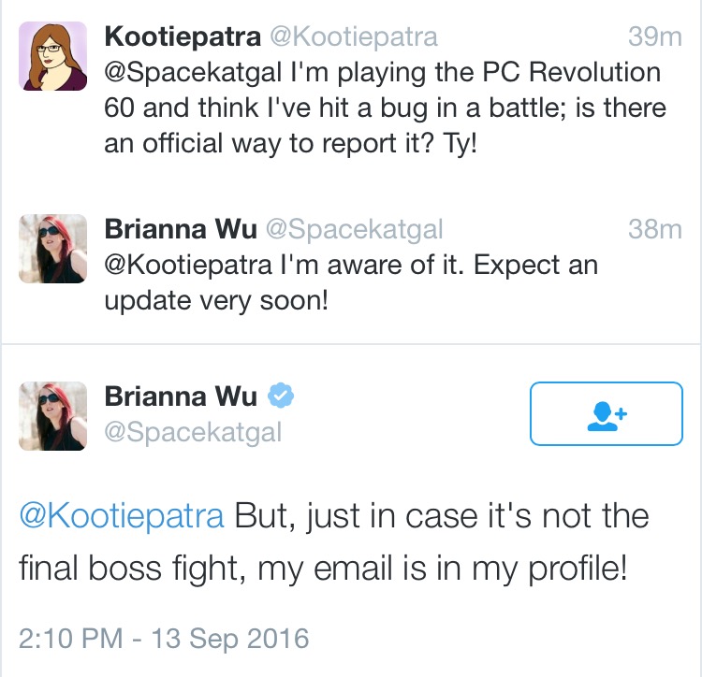The image size is (702, 677).
Task: Open @Kootiepatra mention in "I'm aware of it" reply
Action: pyautogui.click(x=188, y=266)
